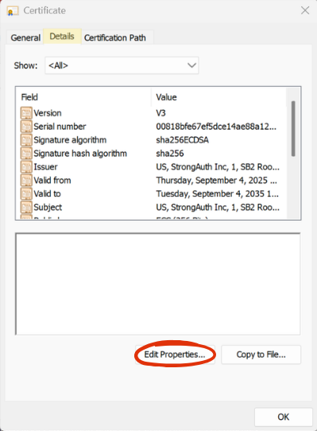Confirm with the OK button
The image size is (317, 431).
(284, 417)
